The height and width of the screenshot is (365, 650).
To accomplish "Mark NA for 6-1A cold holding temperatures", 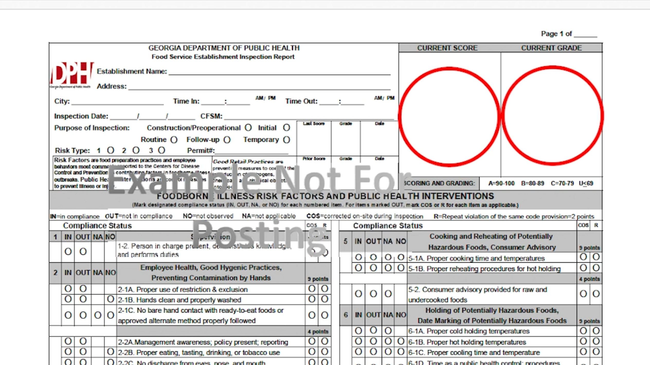I will [x=388, y=331].
